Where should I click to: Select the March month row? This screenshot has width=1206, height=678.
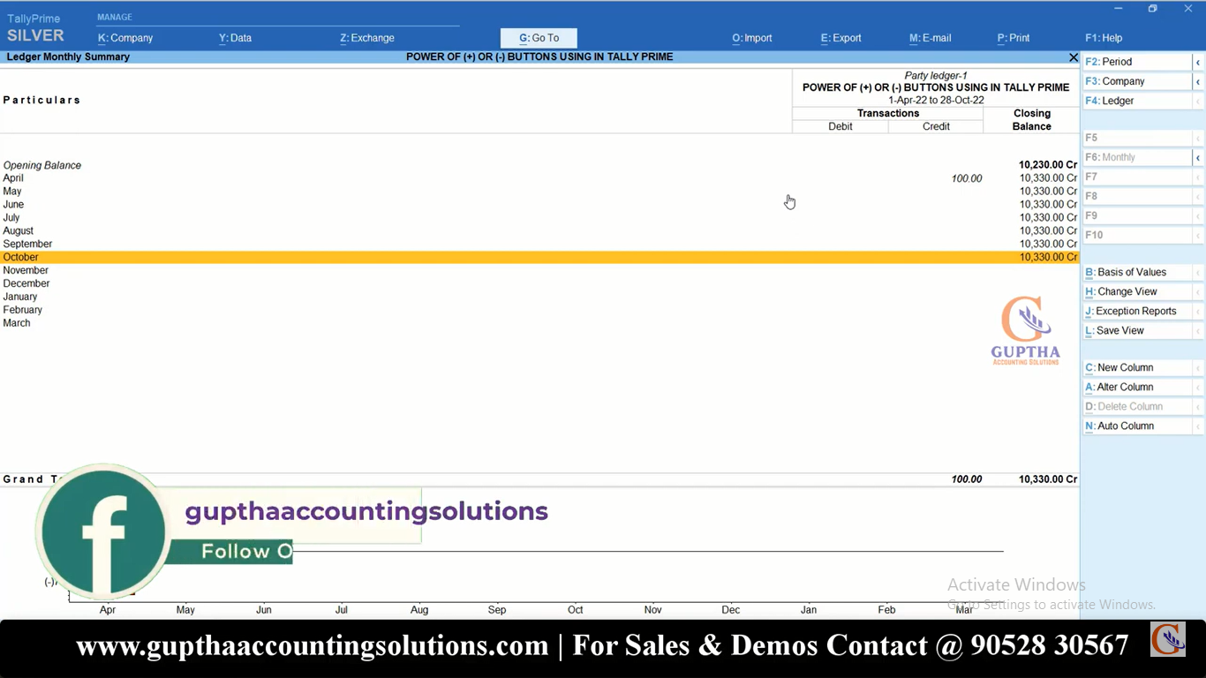(x=539, y=324)
